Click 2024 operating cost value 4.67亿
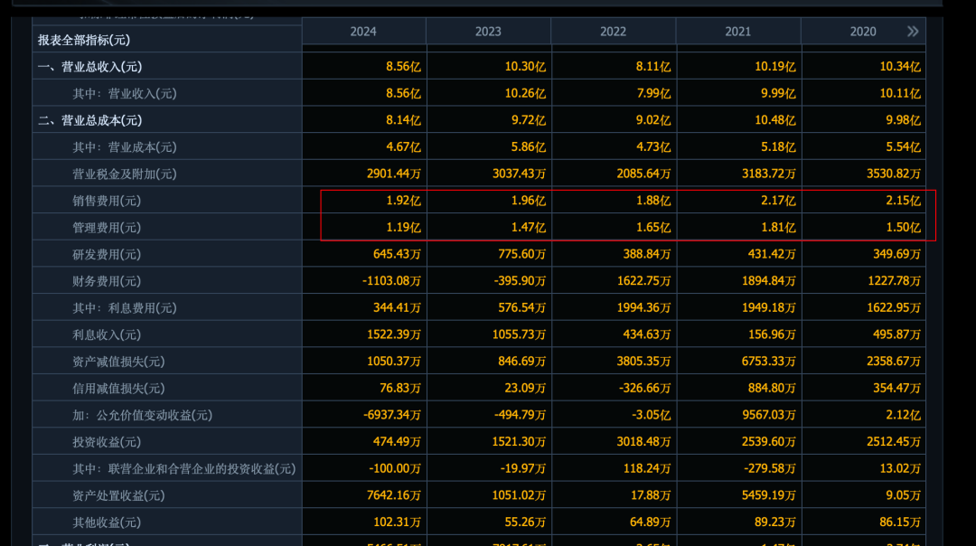The width and height of the screenshot is (976, 546). click(403, 147)
